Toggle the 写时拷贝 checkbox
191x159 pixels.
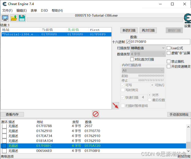[123, 90]
